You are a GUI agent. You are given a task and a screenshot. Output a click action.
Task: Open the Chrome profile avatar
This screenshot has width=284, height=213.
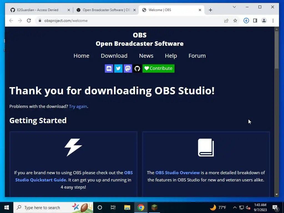[264, 21]
